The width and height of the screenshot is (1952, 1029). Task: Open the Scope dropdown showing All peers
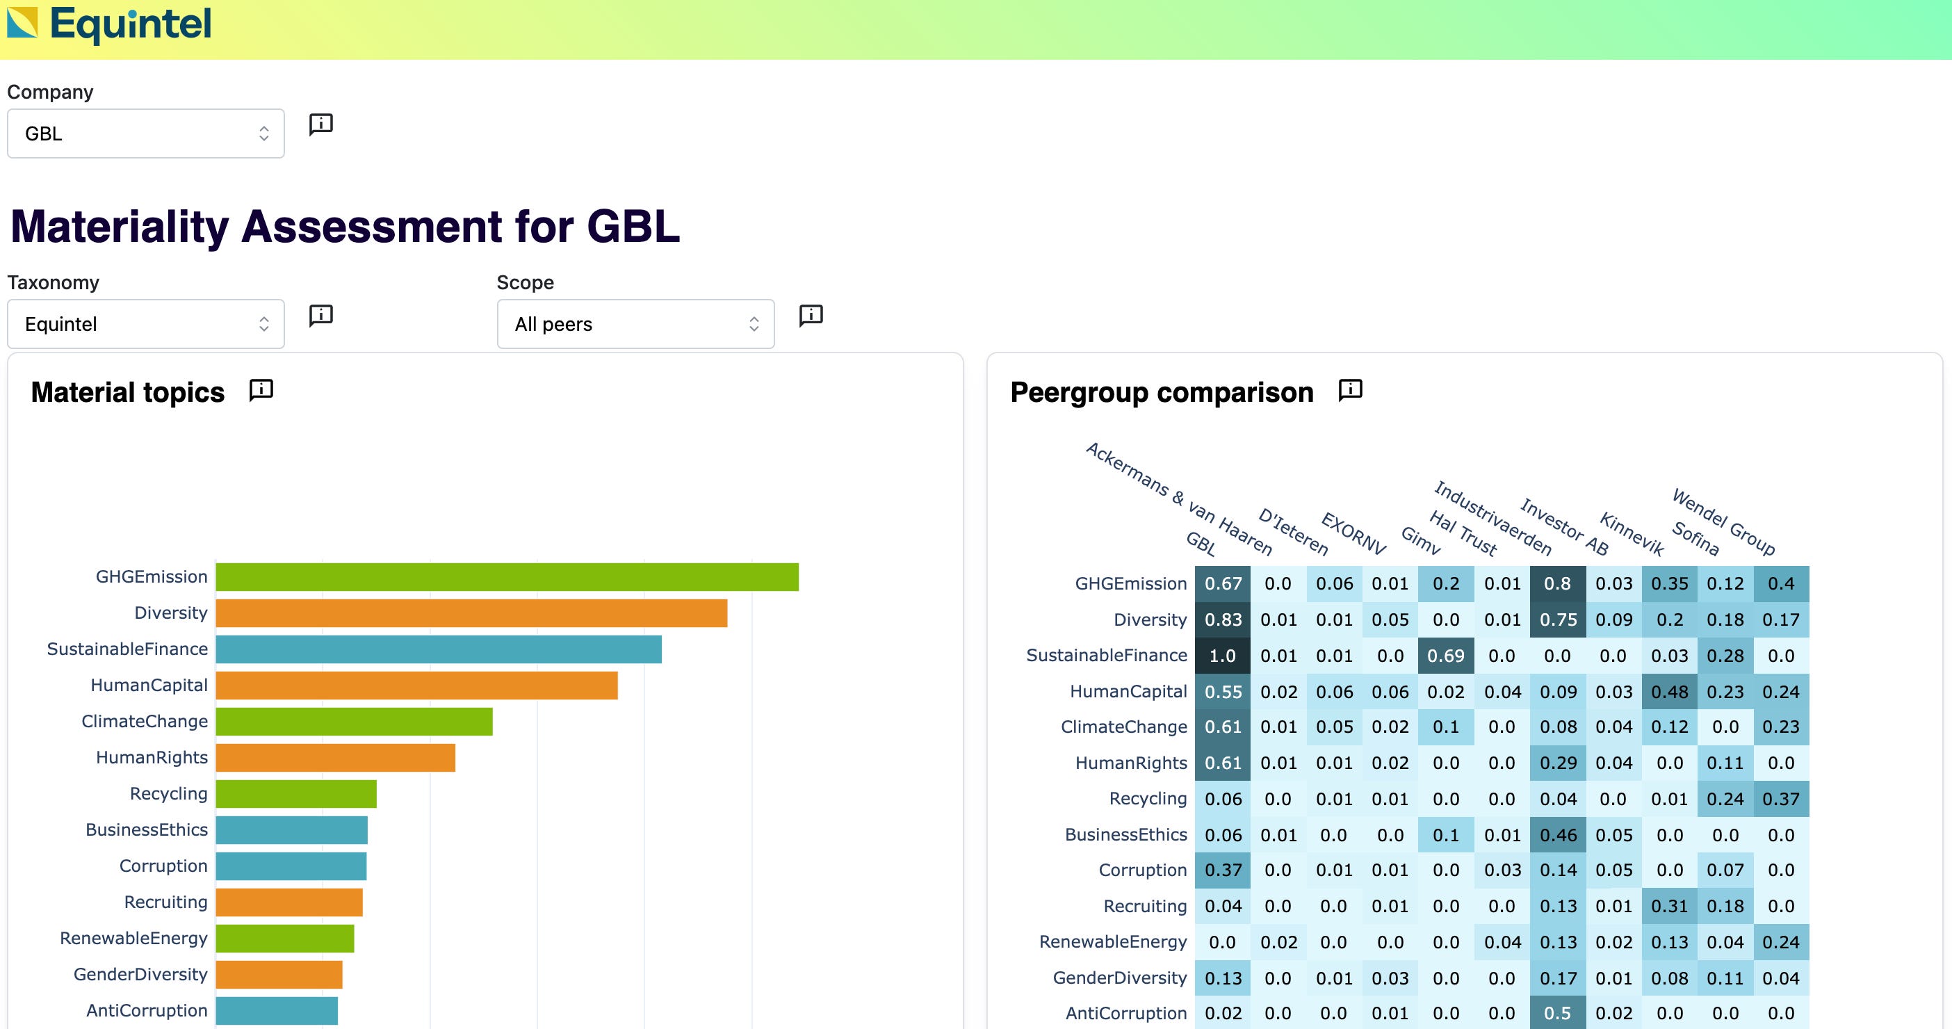[636, 324]
